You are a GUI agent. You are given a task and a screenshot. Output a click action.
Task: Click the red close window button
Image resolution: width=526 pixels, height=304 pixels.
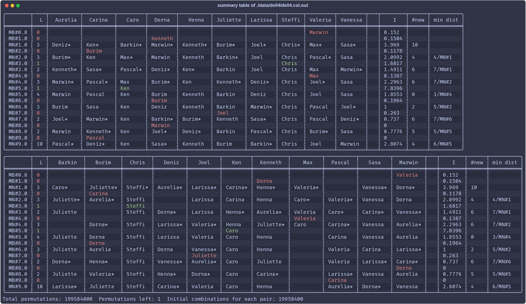point(7,6)
